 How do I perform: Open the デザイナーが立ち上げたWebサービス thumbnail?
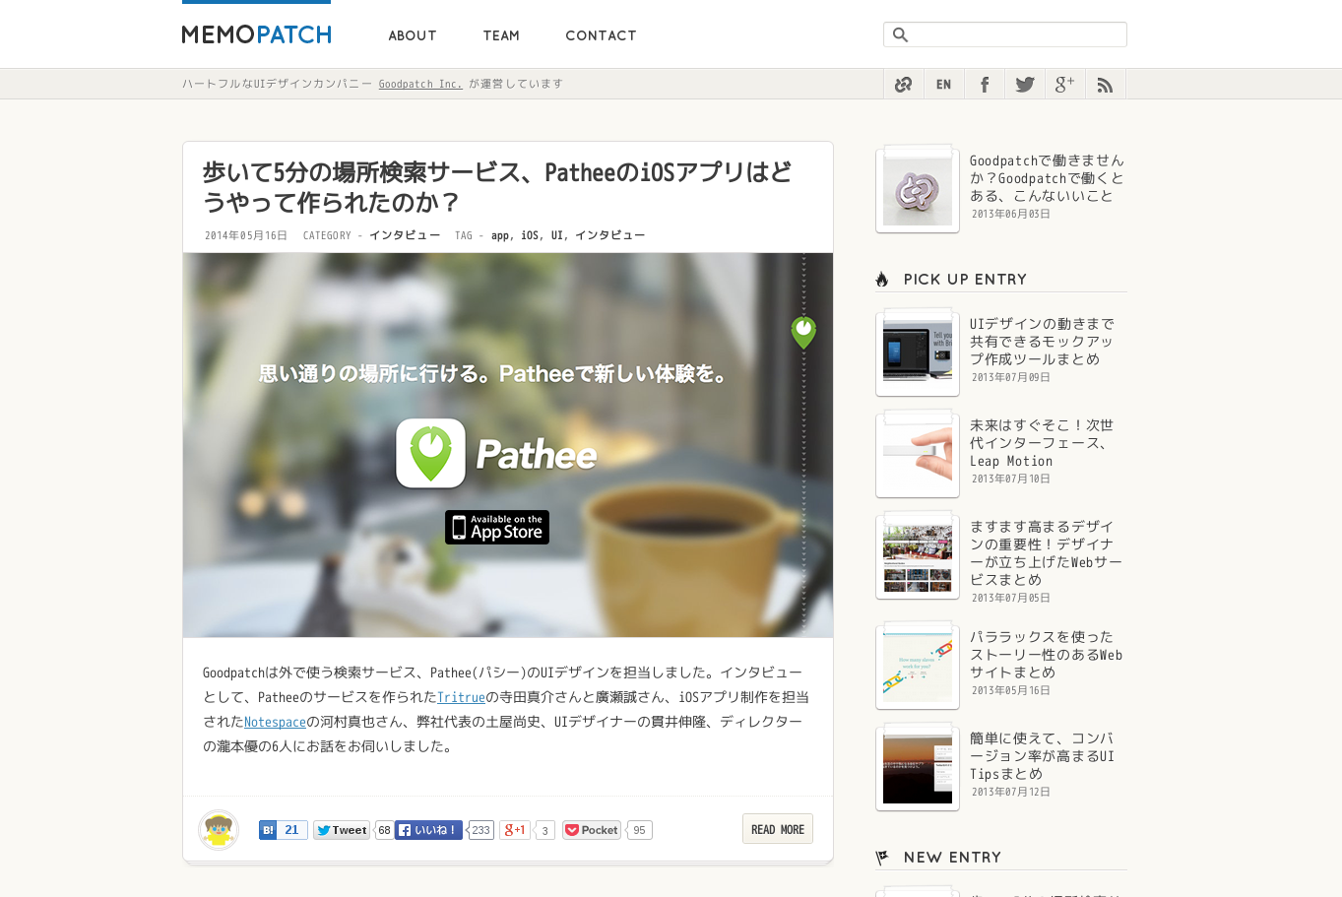tap(918, 557)
